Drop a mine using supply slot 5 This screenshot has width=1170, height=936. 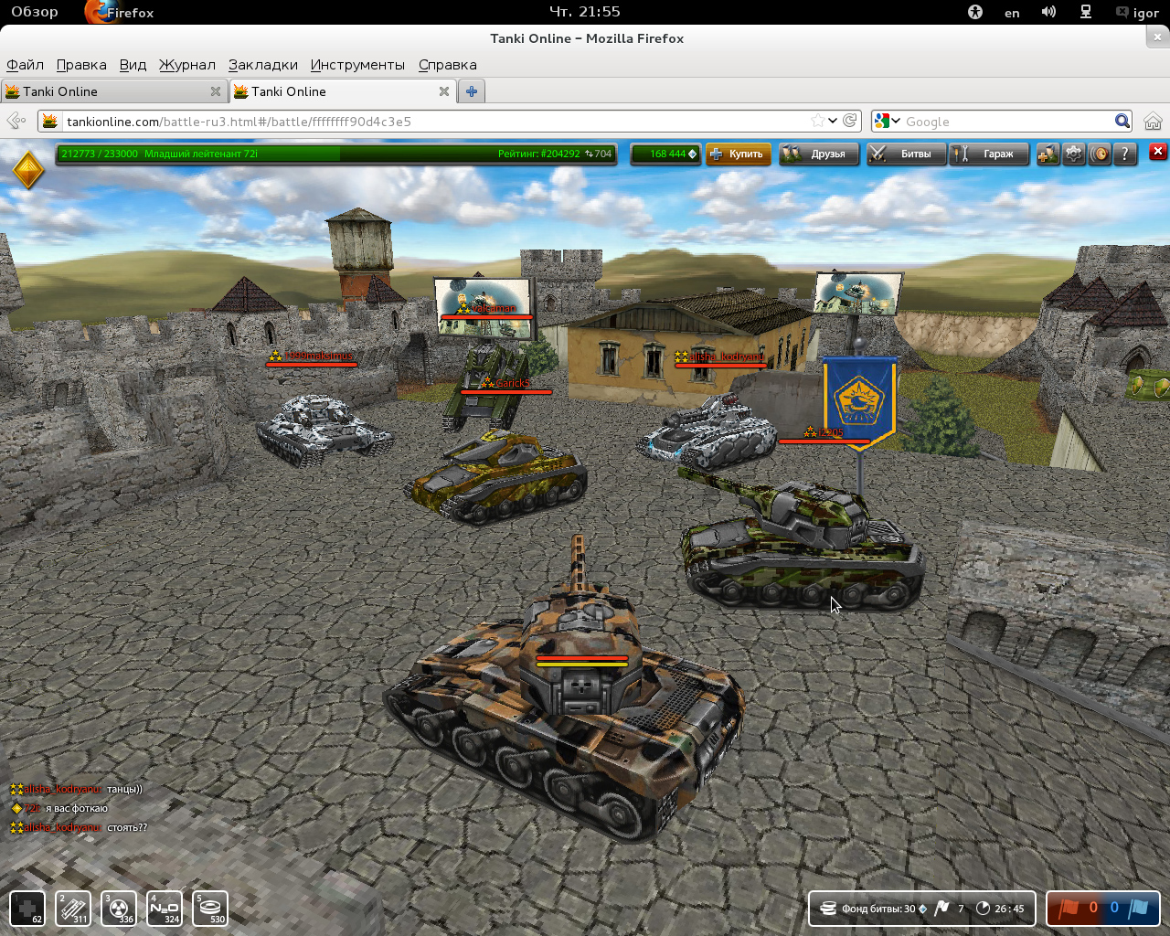click(210, 908)
